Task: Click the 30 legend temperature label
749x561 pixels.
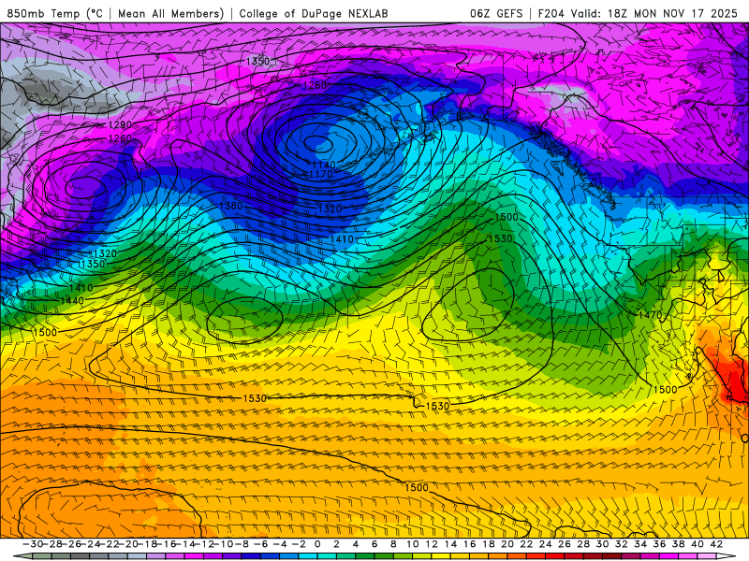Action: click(x=603, y=544)
